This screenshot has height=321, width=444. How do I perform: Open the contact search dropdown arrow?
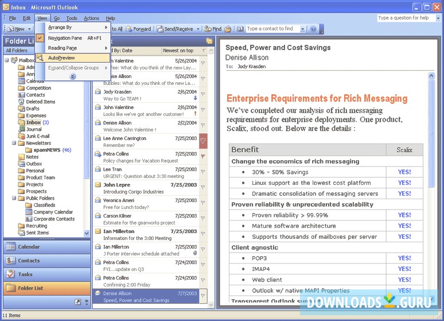click(x=303, y=29)
